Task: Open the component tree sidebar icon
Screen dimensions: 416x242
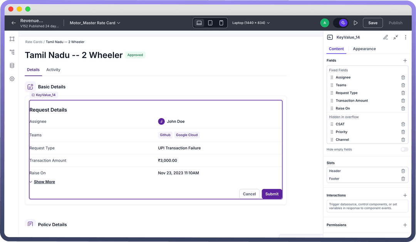Action: [12, 52]
